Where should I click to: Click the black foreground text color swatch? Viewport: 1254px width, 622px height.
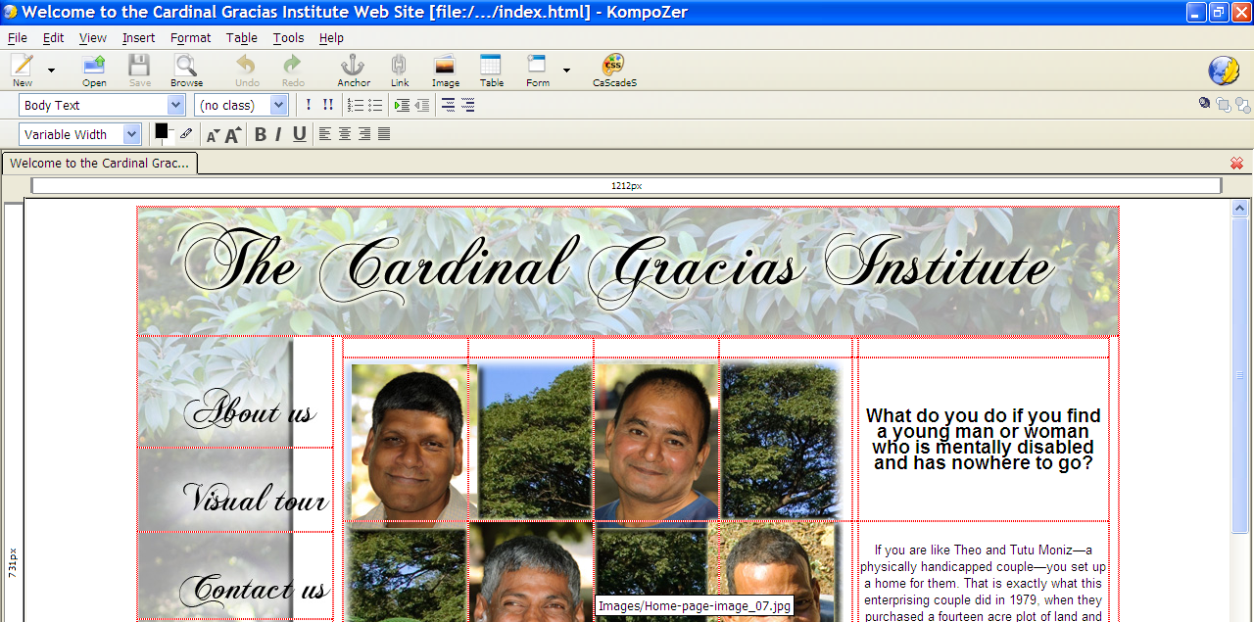[x=162, y=130]
